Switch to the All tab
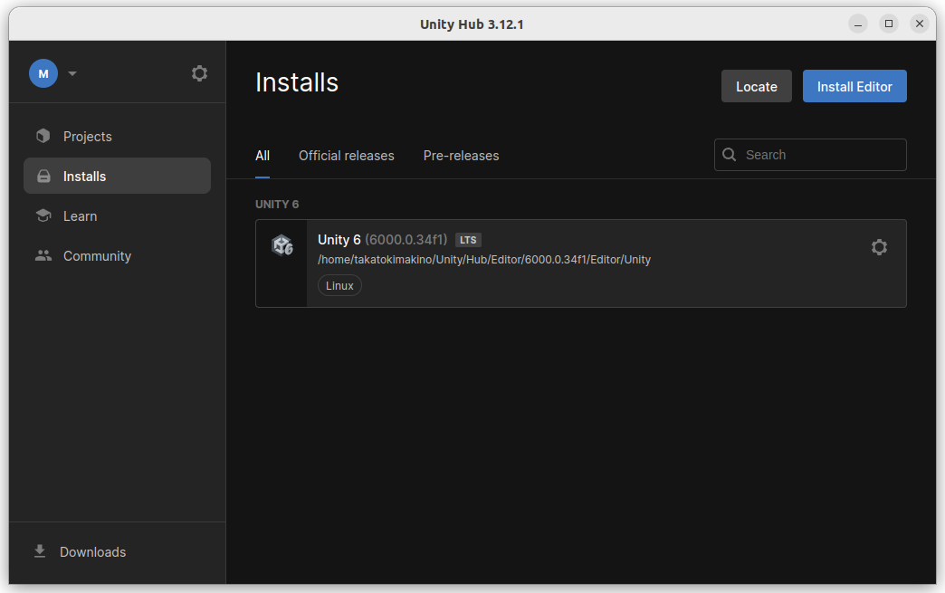The image size is (945, 593). [262, 156]
